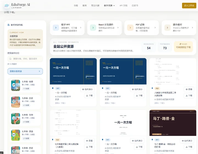
Task: Click the green arrow icon on React 交互课件 card
Action: click(x=93, y=28)
